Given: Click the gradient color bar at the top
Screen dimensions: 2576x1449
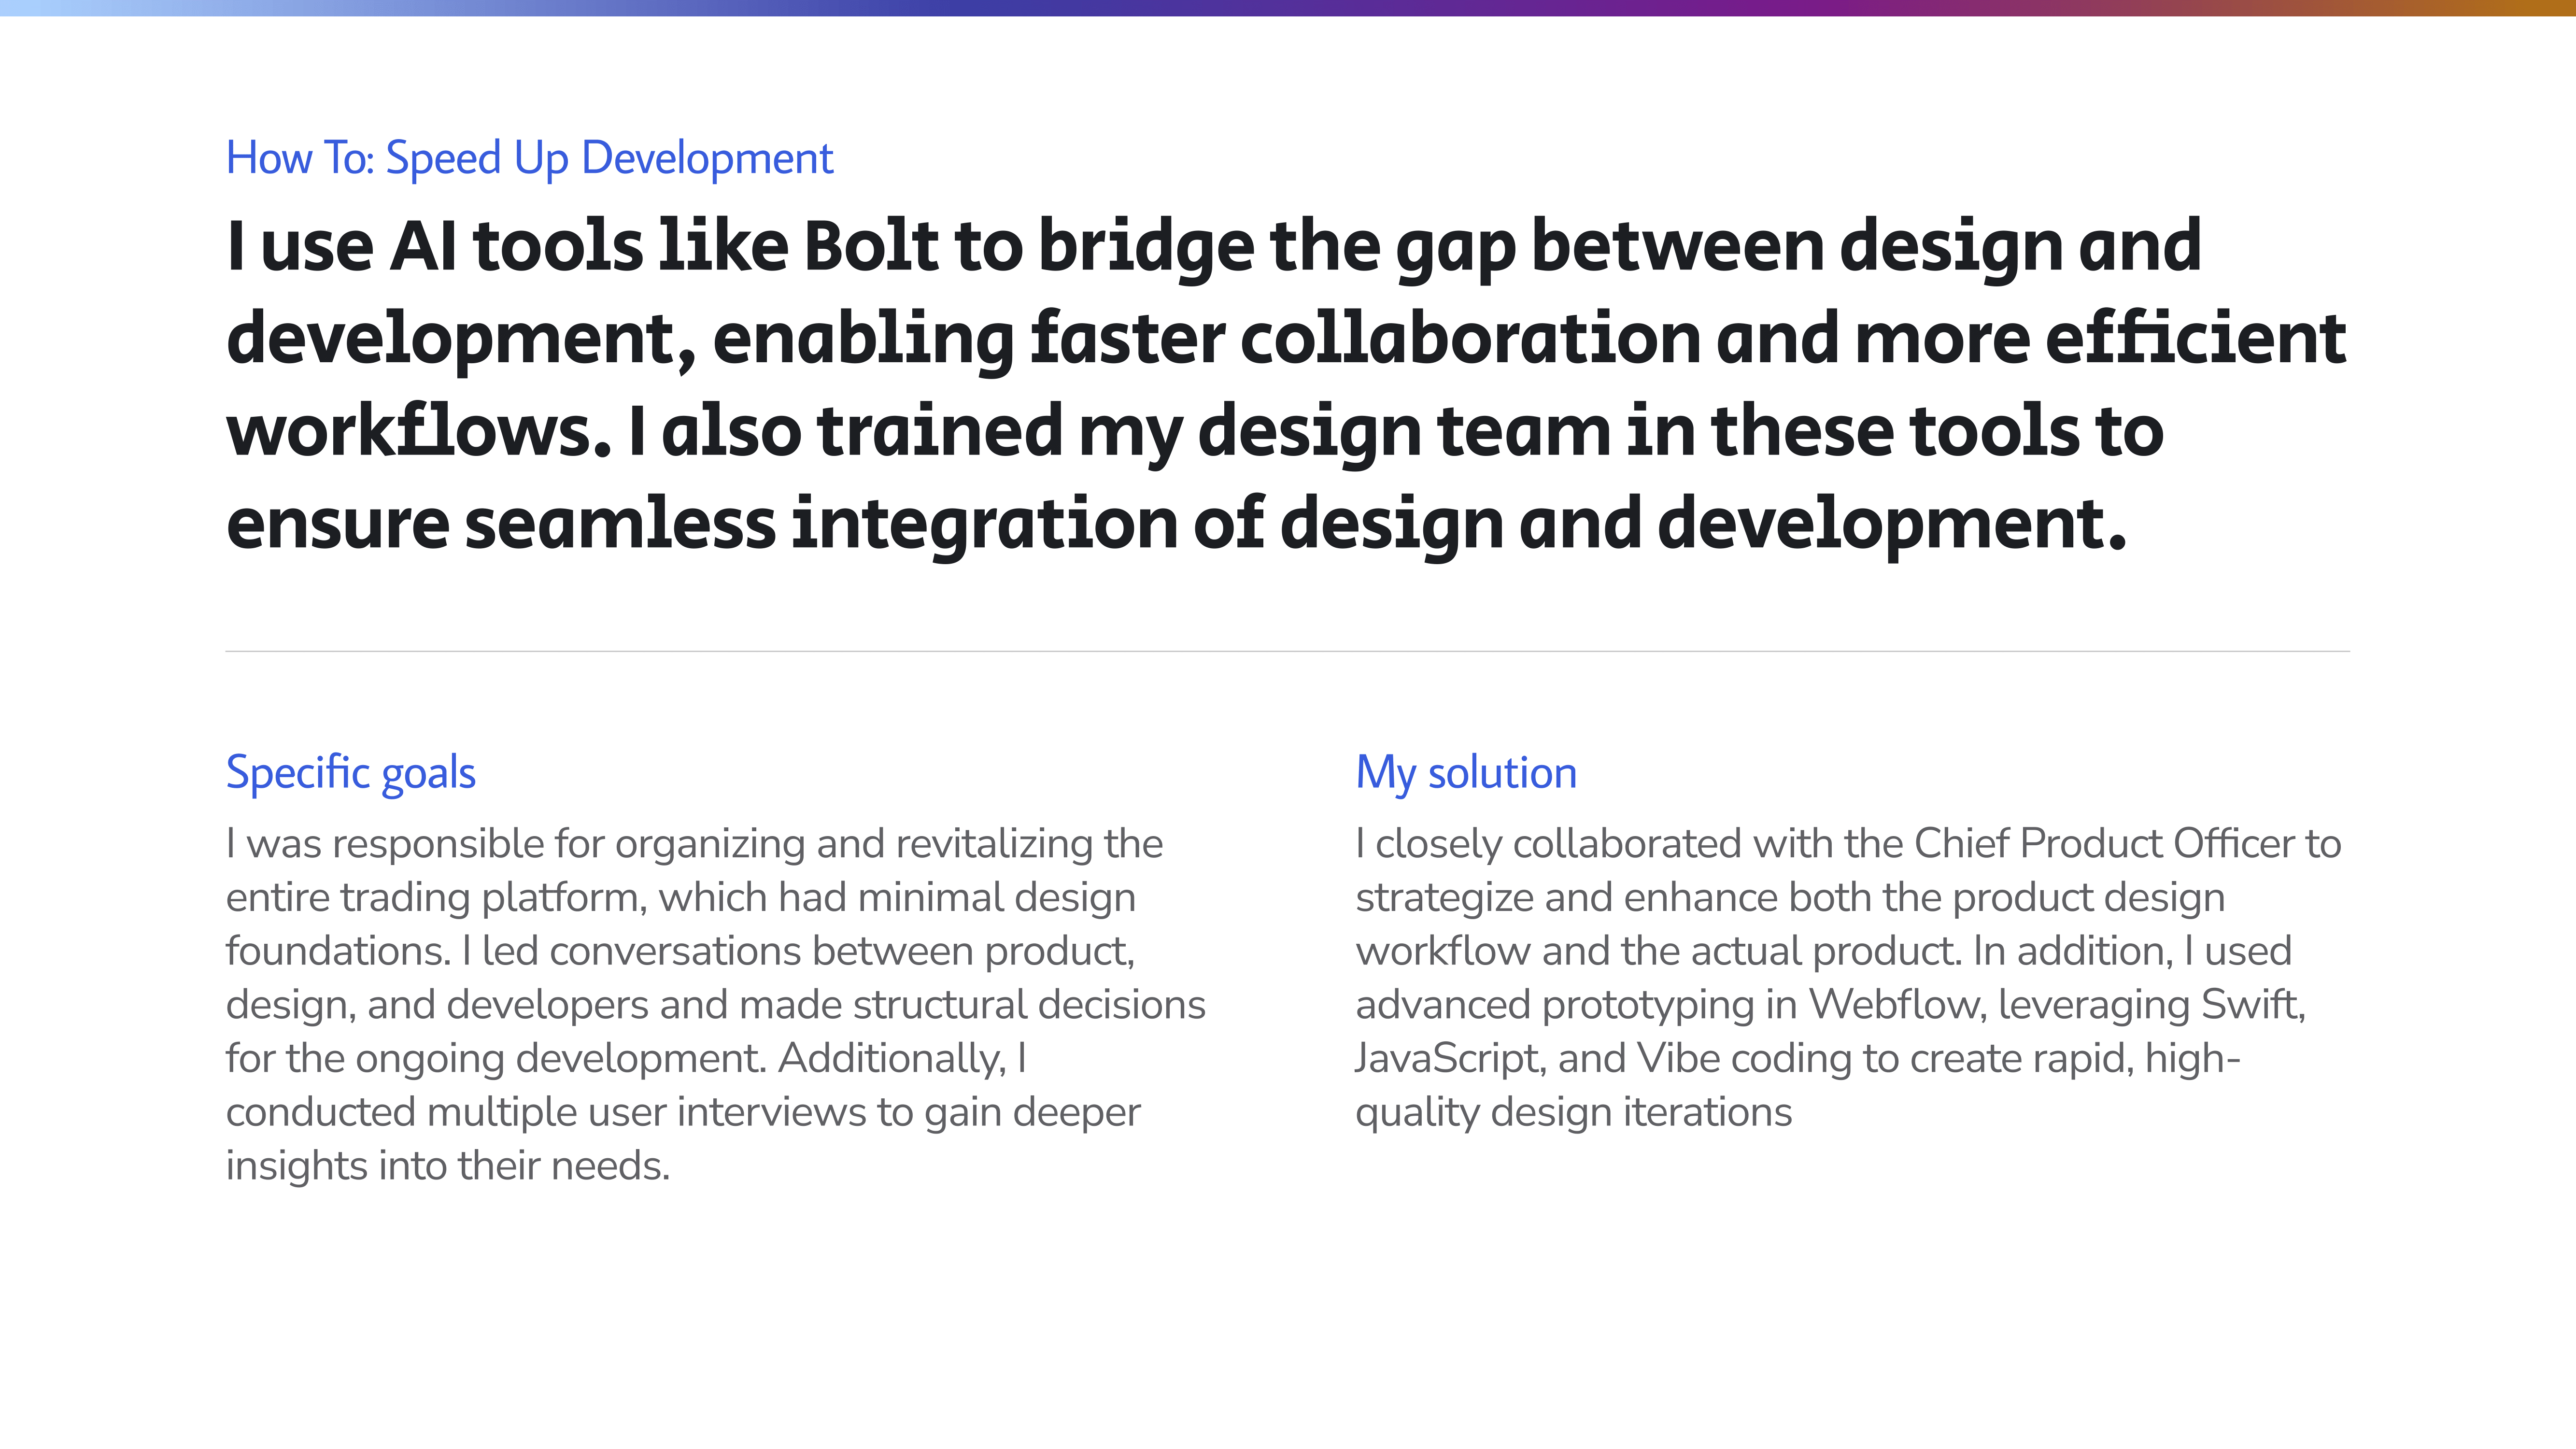Looking at the screenshot, I should (1287, 8).
